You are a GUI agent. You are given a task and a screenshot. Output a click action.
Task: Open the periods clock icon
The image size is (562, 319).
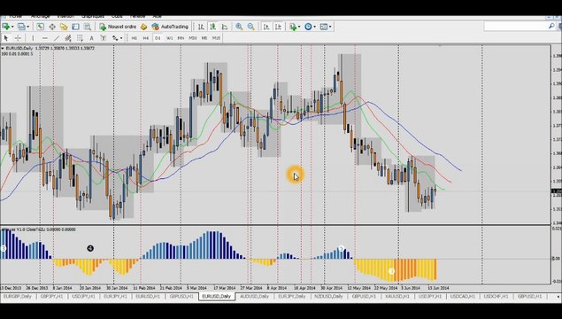click(308, 27)
